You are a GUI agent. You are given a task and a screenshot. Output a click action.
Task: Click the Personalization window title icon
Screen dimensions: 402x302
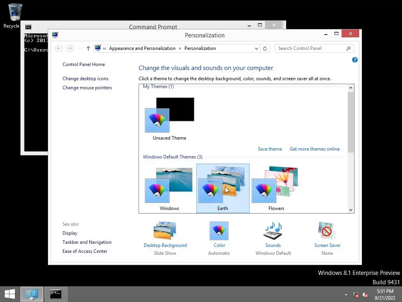tap(55, 35)
